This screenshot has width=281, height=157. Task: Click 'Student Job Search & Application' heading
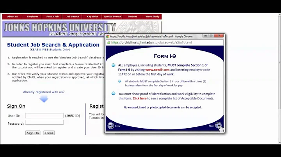[53, 45]
